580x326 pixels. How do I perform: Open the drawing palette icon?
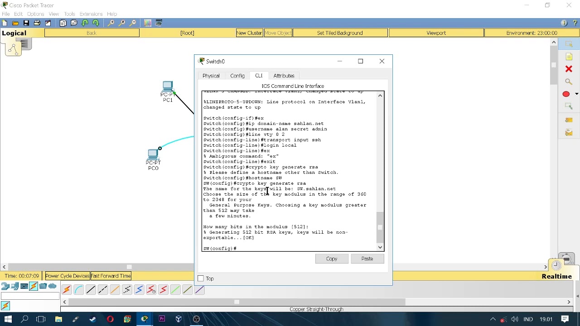148,23
